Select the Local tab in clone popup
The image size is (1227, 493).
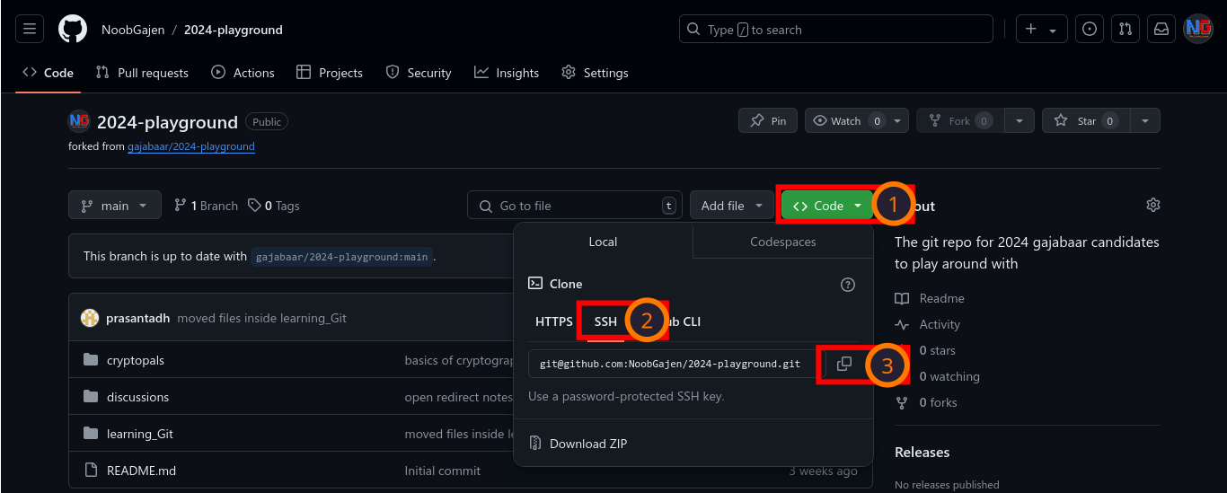pyautogui.click(x=603, y=242)
